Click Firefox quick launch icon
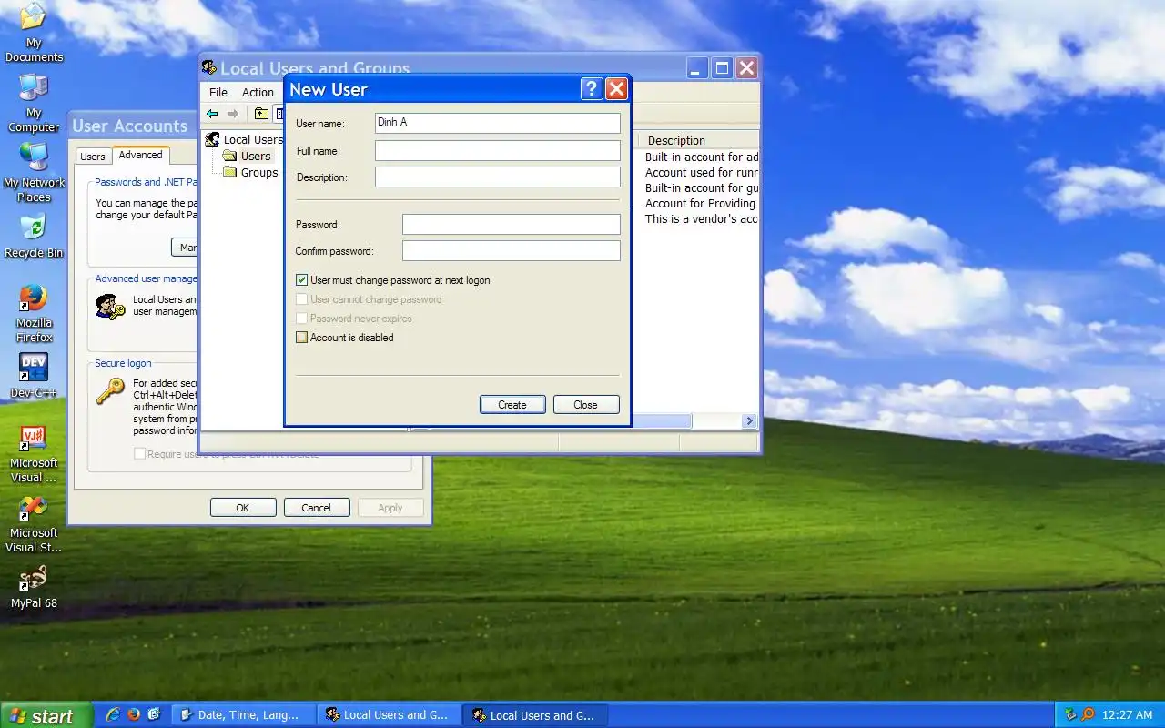This screenshot has width=1165, height=728. (134, 715)
